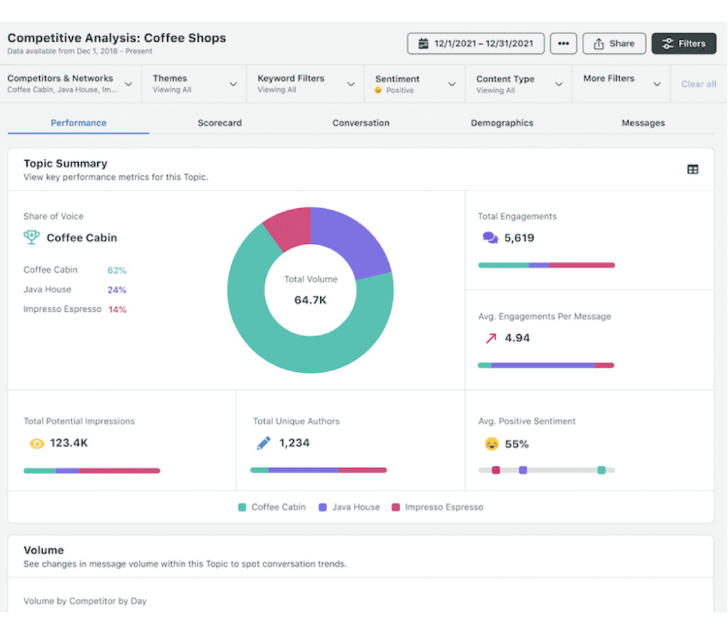Click the Coffee Cabin legend swatch

(242, 507)
